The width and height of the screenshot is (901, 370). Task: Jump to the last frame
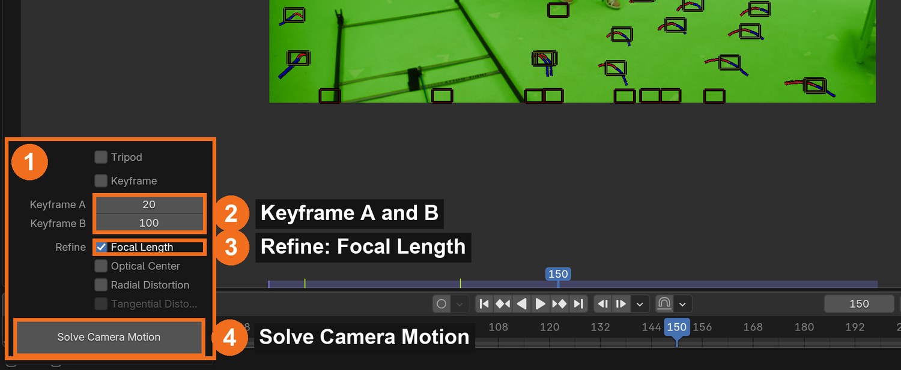[x=578, y=304]
